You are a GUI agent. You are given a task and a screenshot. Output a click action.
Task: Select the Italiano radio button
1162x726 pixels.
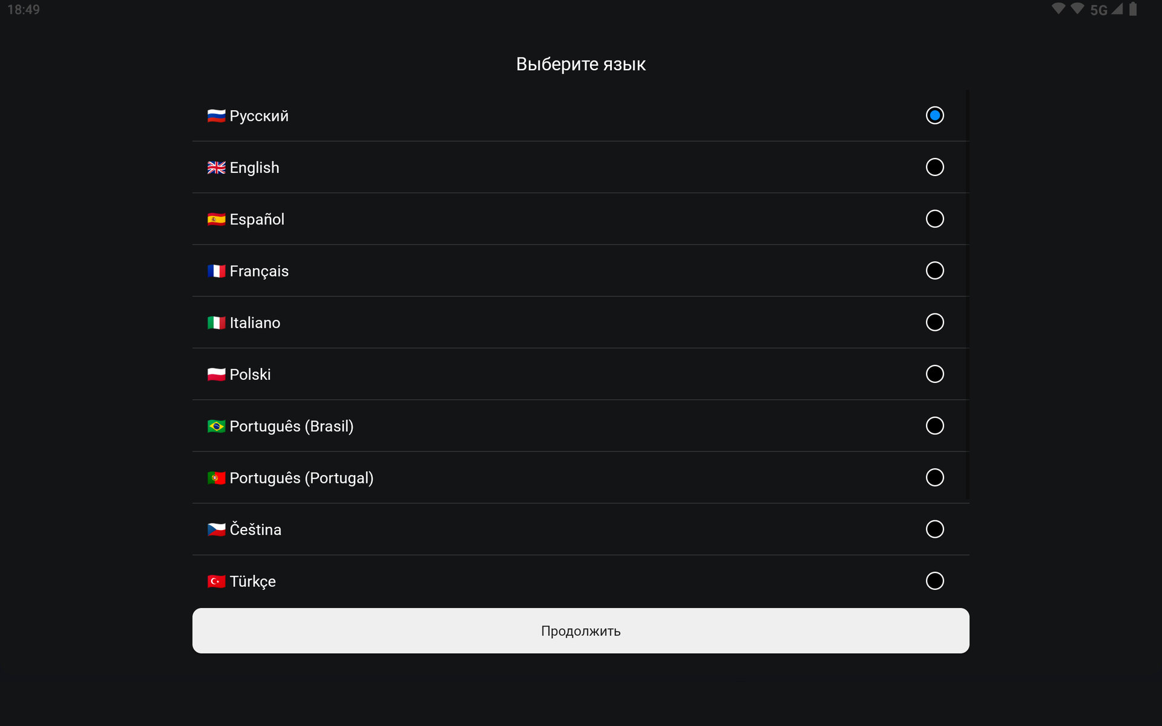pyautogui.click(x=934, y=322)
